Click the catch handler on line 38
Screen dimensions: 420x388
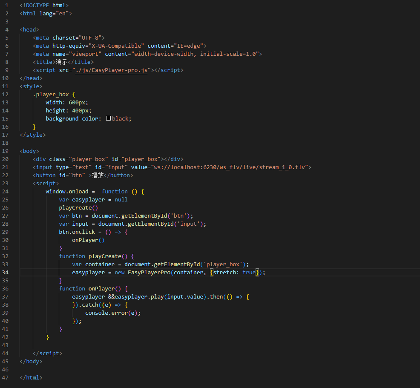pyautogui.click(x=92, y=305)
